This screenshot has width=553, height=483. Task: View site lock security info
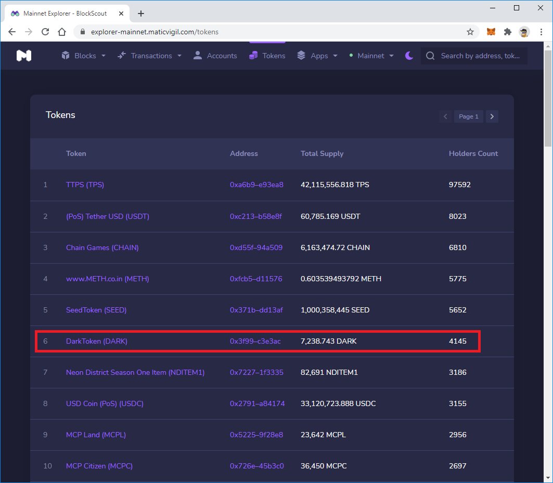[x=83, y=32]
